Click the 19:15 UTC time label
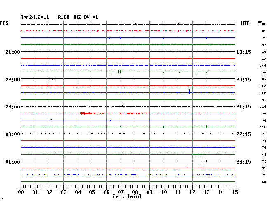 (244, 52)
